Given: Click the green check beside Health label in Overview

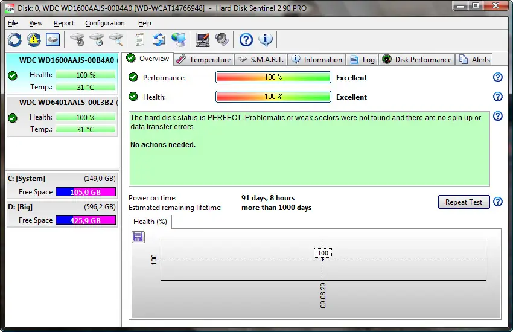Looking at the screenshot, I should (x=133, y=97).
